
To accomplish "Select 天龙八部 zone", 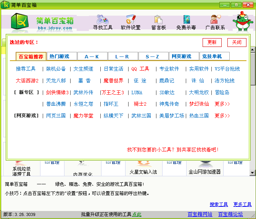I will pos(56,81).
